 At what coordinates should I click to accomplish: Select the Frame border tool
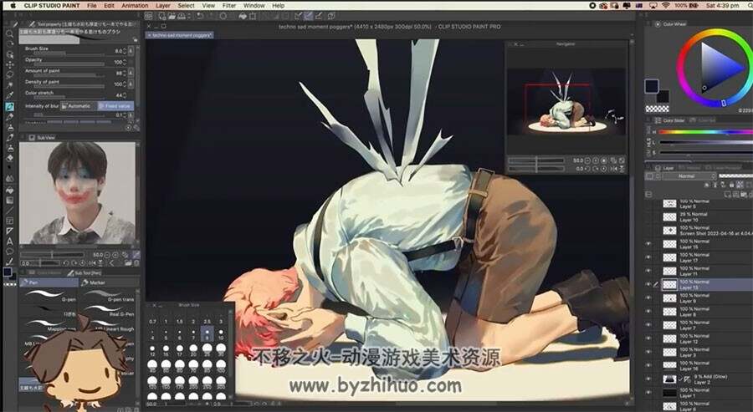point(9,221)
